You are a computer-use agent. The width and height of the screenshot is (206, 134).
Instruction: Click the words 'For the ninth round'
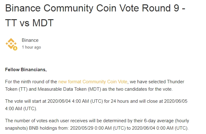[25, 82]
